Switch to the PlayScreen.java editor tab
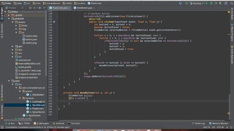This screenshot has width=234, height=131. pos(59,8)
